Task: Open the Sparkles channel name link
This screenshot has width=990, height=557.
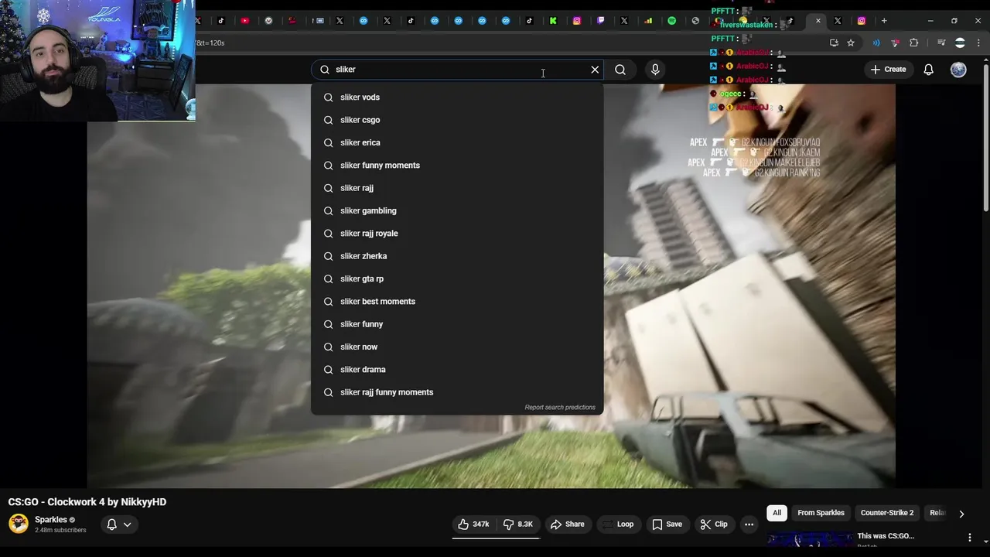Action: click(x=51, y=520)
